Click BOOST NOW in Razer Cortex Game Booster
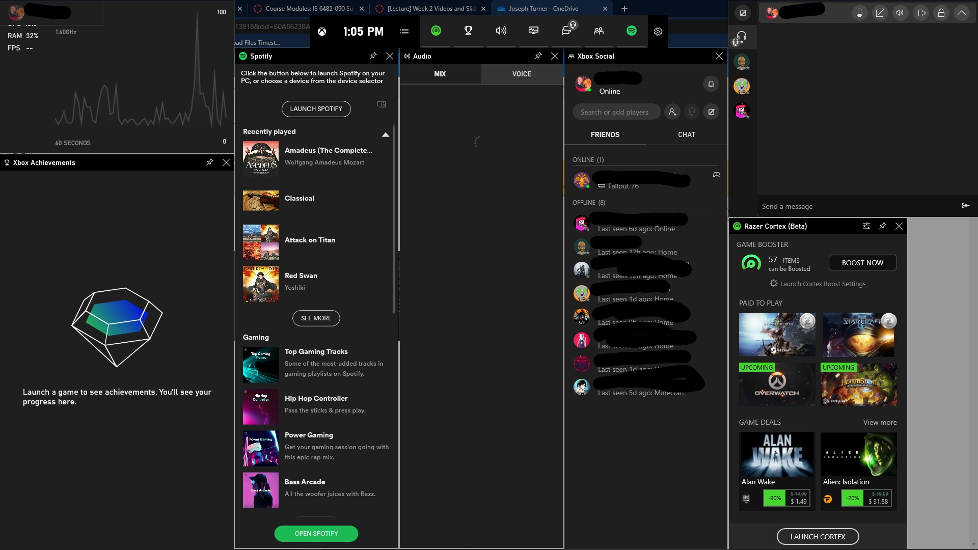The width and height of the screenshot is (978, 550). click(x=863, y=263)
